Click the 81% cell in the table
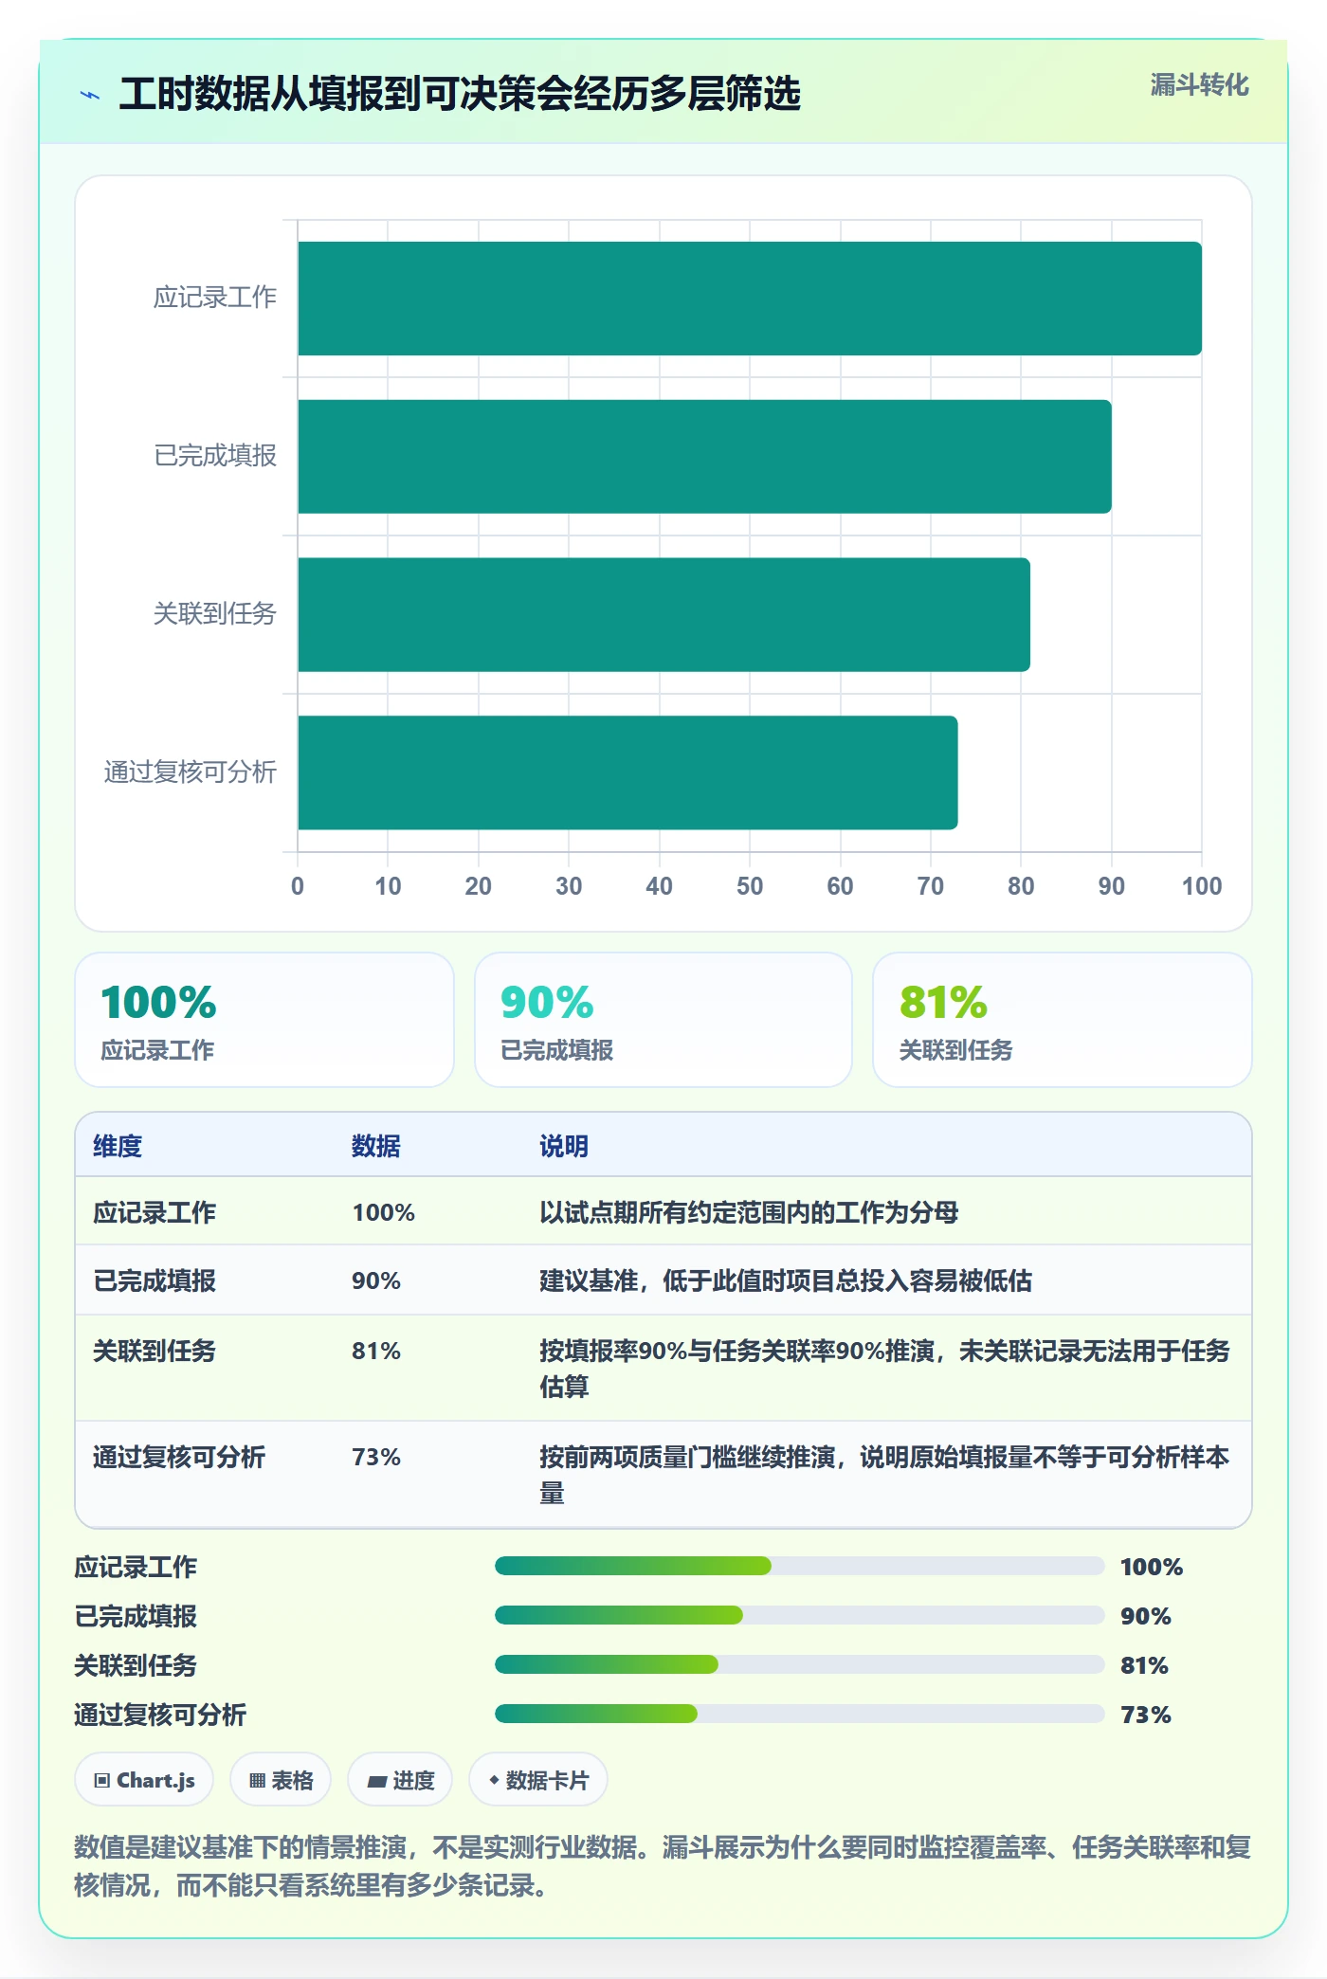 (x=376, y=1351)
